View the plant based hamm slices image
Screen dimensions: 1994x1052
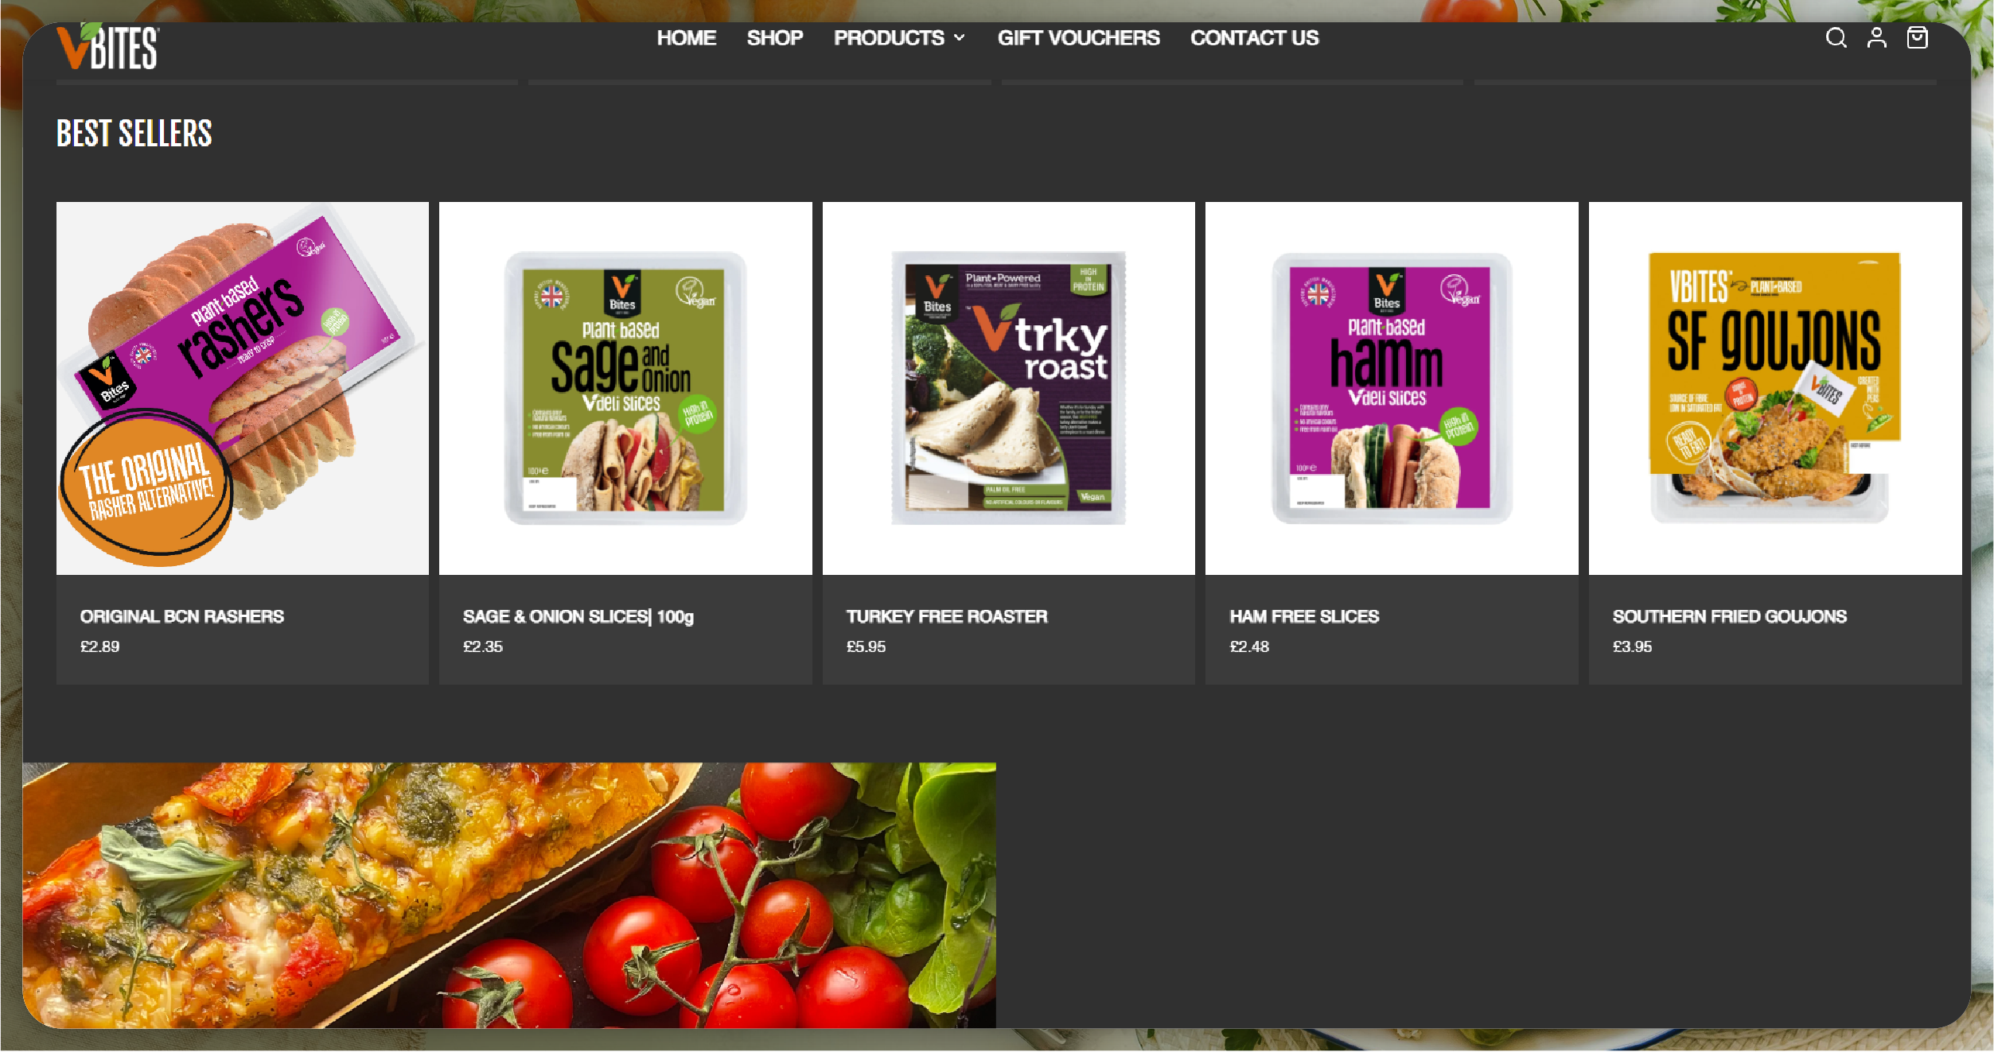tap(1392, 388)
